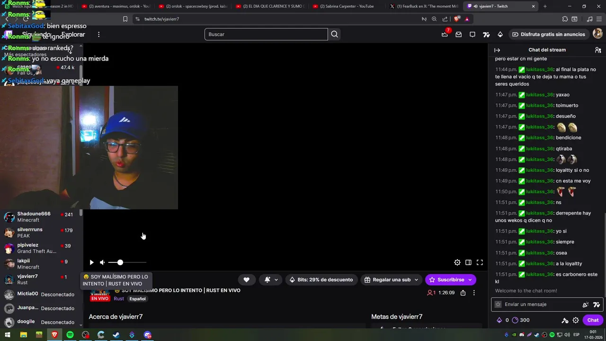
Task: Follow heart button under the video
Action: coord(246,280)
